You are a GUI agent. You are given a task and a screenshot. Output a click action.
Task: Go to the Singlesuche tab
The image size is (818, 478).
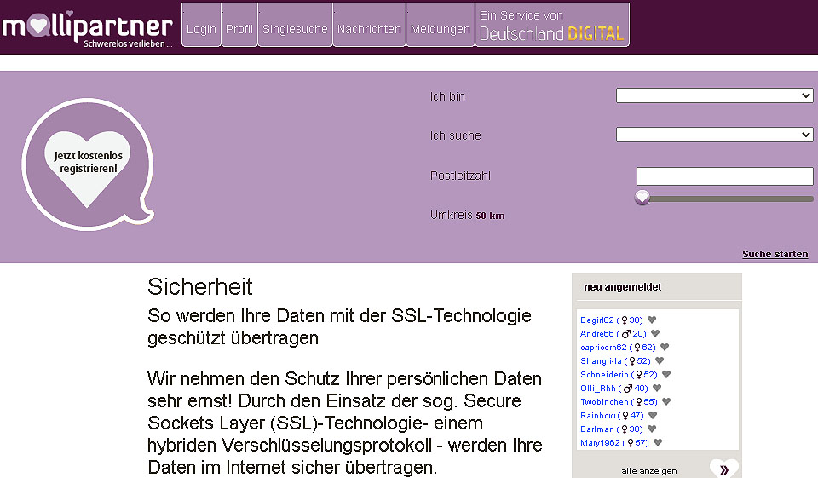point(295,29)
